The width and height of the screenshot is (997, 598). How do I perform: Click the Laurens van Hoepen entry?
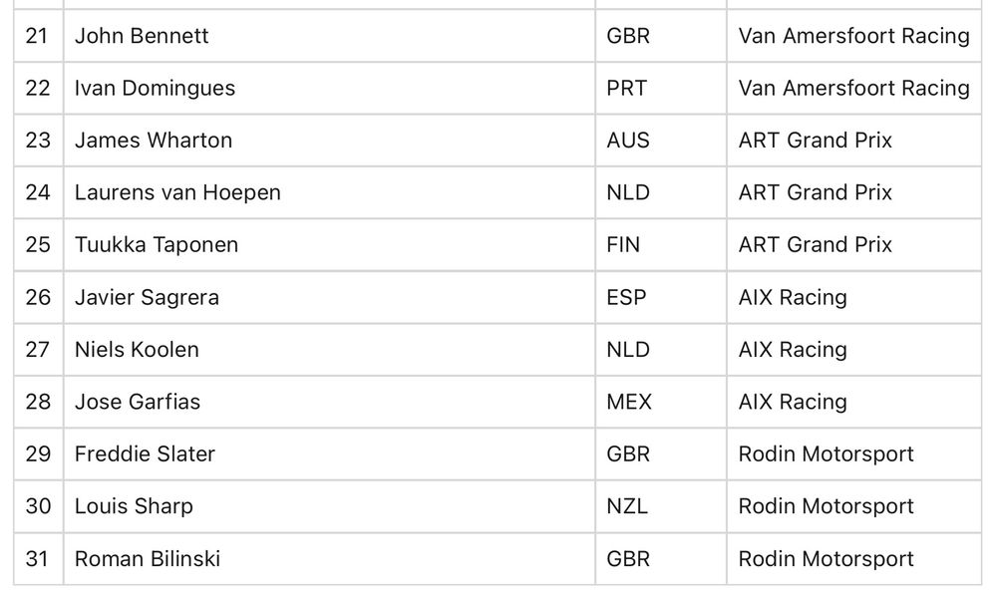(177, 192)
